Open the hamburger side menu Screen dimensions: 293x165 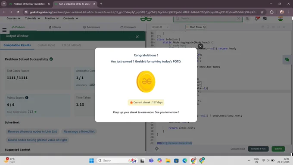(x=4, y=30)
